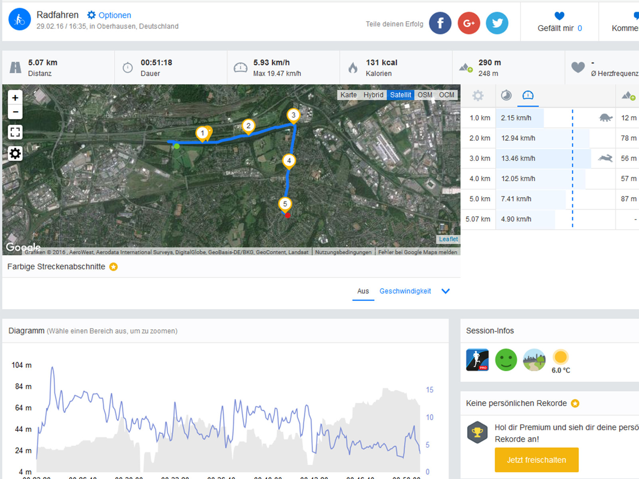Viewport: 639px width, 479px height.
Task: Report map error via Fehler bei Google Maps melden
Action: pos(418,252)
